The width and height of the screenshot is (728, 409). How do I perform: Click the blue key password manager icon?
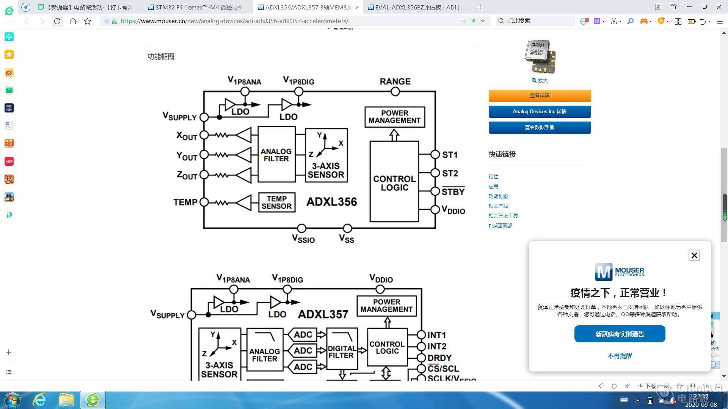(630, 21)
